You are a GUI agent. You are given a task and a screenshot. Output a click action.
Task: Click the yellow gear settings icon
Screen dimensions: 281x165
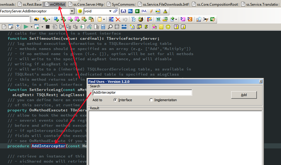coord(168,27)
